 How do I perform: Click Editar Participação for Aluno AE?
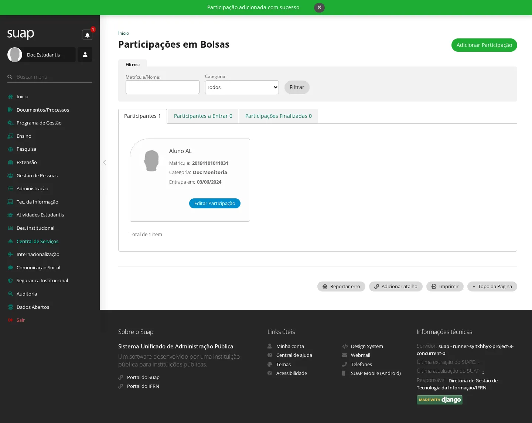pyautogui.click(x=215, y=203)
